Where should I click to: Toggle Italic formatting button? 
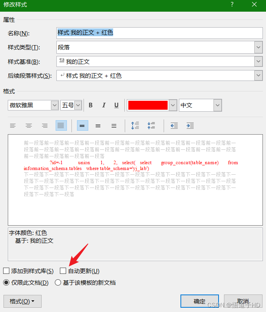(104, 105)
